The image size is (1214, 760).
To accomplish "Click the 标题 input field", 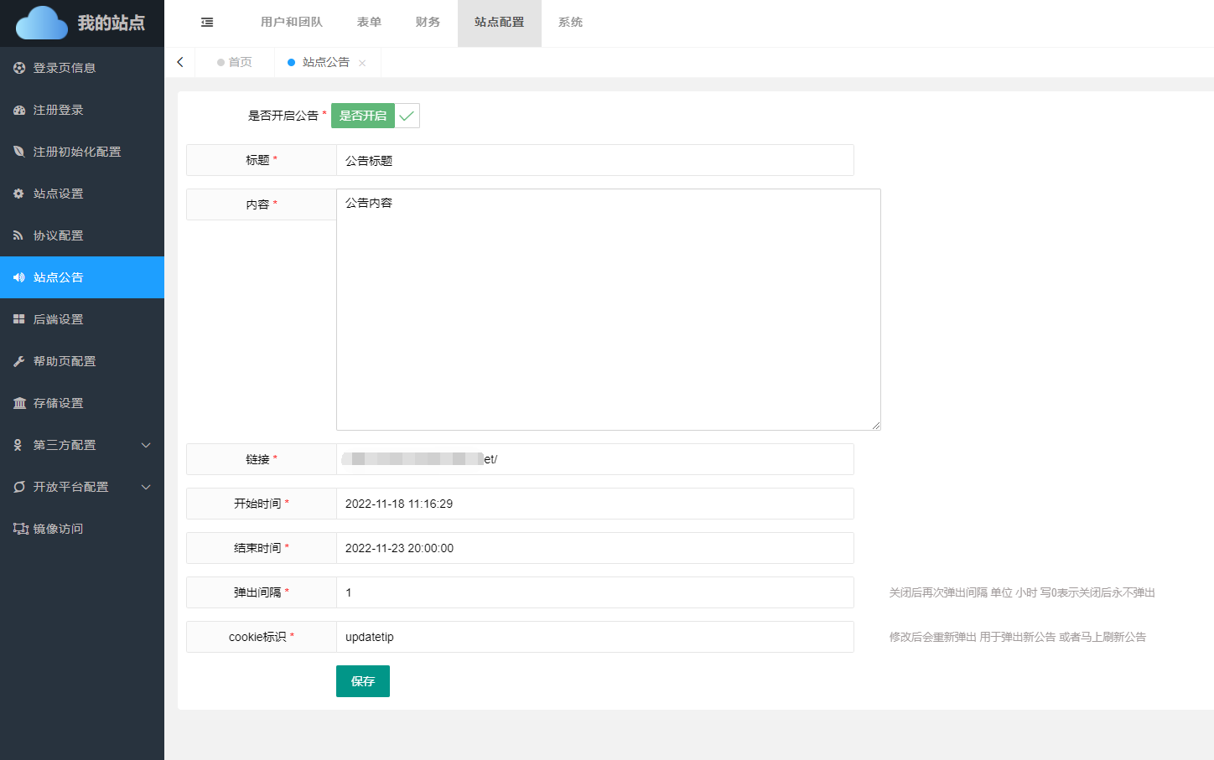I will click(x=594, y=160).
